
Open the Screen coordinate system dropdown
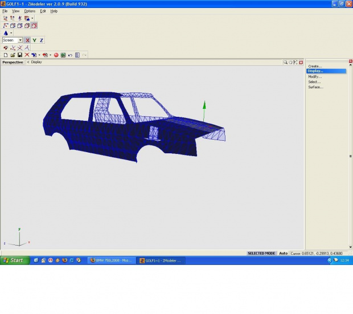pos(20,40)
